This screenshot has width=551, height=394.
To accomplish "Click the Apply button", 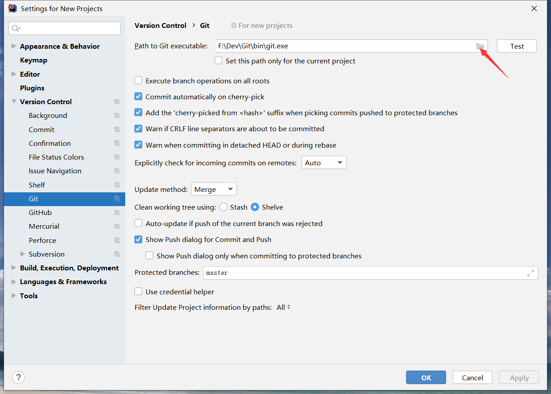I will [x=519, y=378].
